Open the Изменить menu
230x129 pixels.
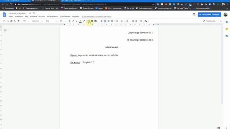[x=19, y=16]
